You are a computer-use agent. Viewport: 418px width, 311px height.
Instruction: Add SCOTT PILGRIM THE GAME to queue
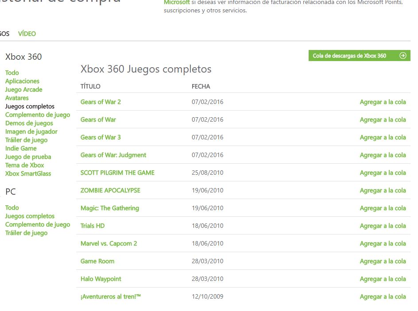tap(383, 173)
